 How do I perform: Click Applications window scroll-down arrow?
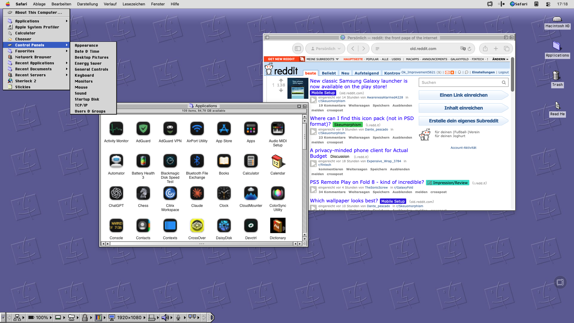(304, 239)
